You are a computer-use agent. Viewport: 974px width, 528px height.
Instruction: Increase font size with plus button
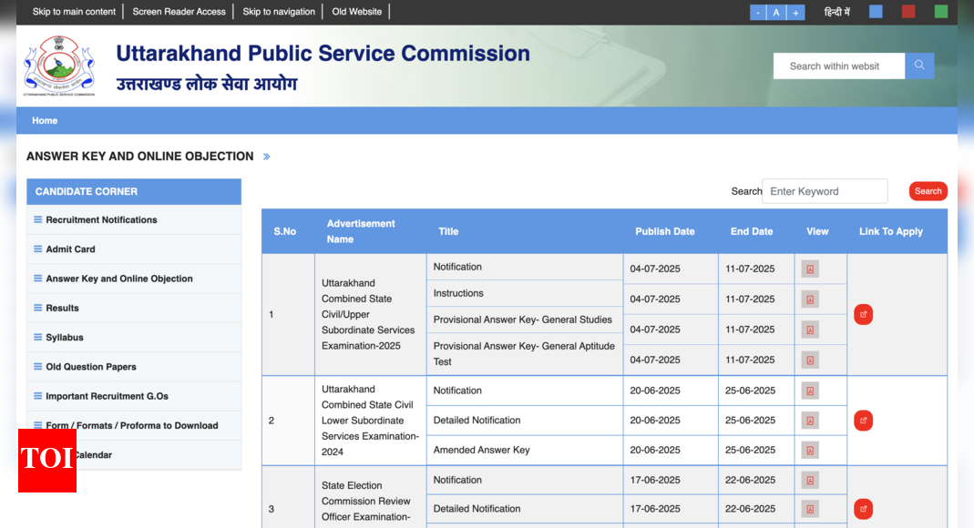click(795, 12)
